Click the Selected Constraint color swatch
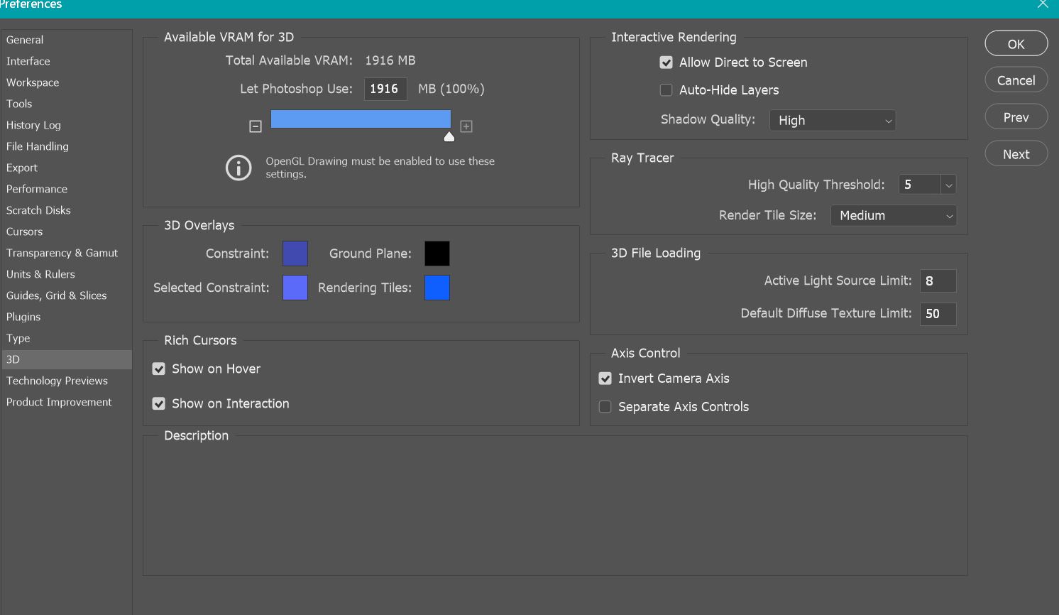Screen dimensions: 1059x615 pos(295,288)
